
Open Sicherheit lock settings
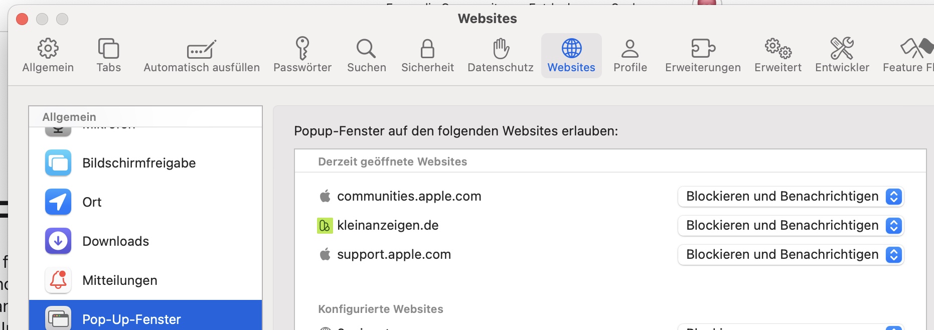click(427, 55)
